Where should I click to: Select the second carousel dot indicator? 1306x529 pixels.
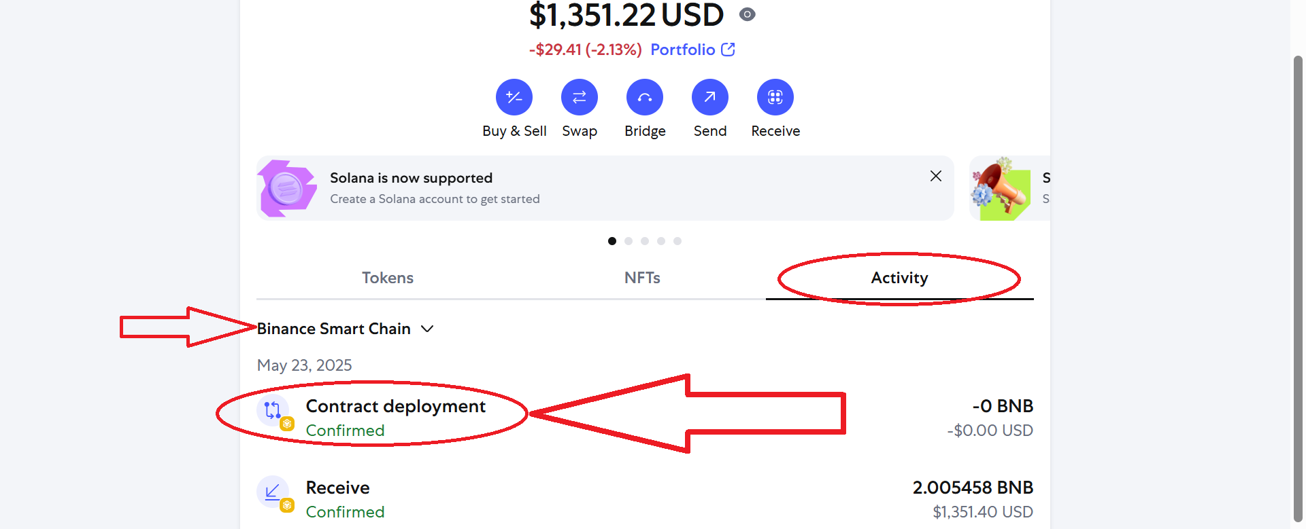[629, 241]
